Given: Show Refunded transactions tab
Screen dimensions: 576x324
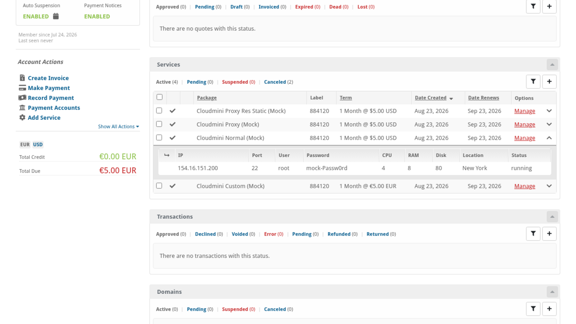Looking at the screenshot, I should (x=342, y=234).
